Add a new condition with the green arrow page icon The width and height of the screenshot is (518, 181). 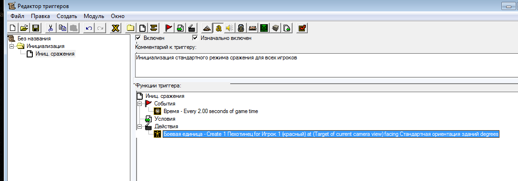click(180, 28)
